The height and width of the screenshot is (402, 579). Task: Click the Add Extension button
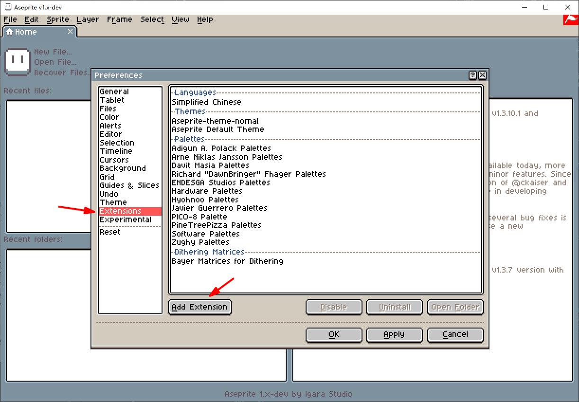click(x=199, y=307)
